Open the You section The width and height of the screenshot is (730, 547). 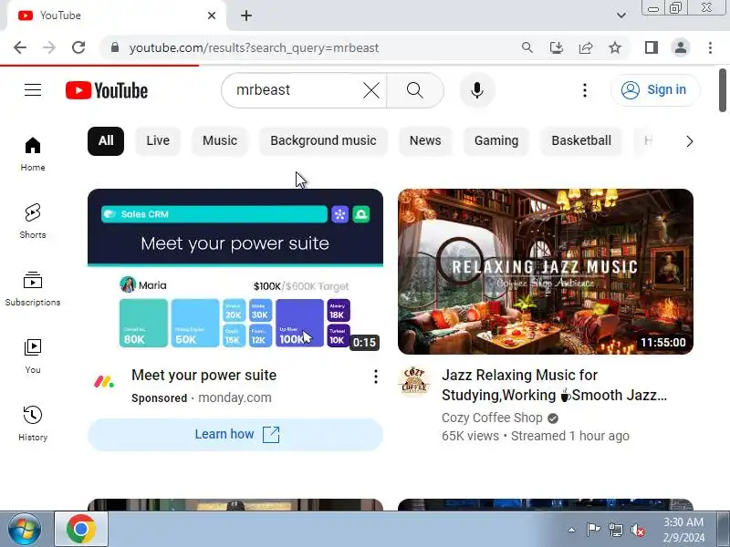(x=33, y=356)
